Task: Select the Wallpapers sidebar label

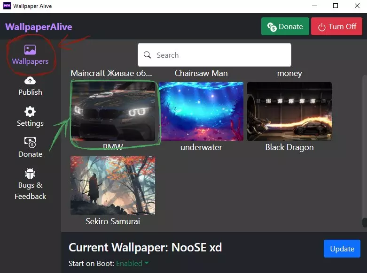Action: tap(30, 61)
